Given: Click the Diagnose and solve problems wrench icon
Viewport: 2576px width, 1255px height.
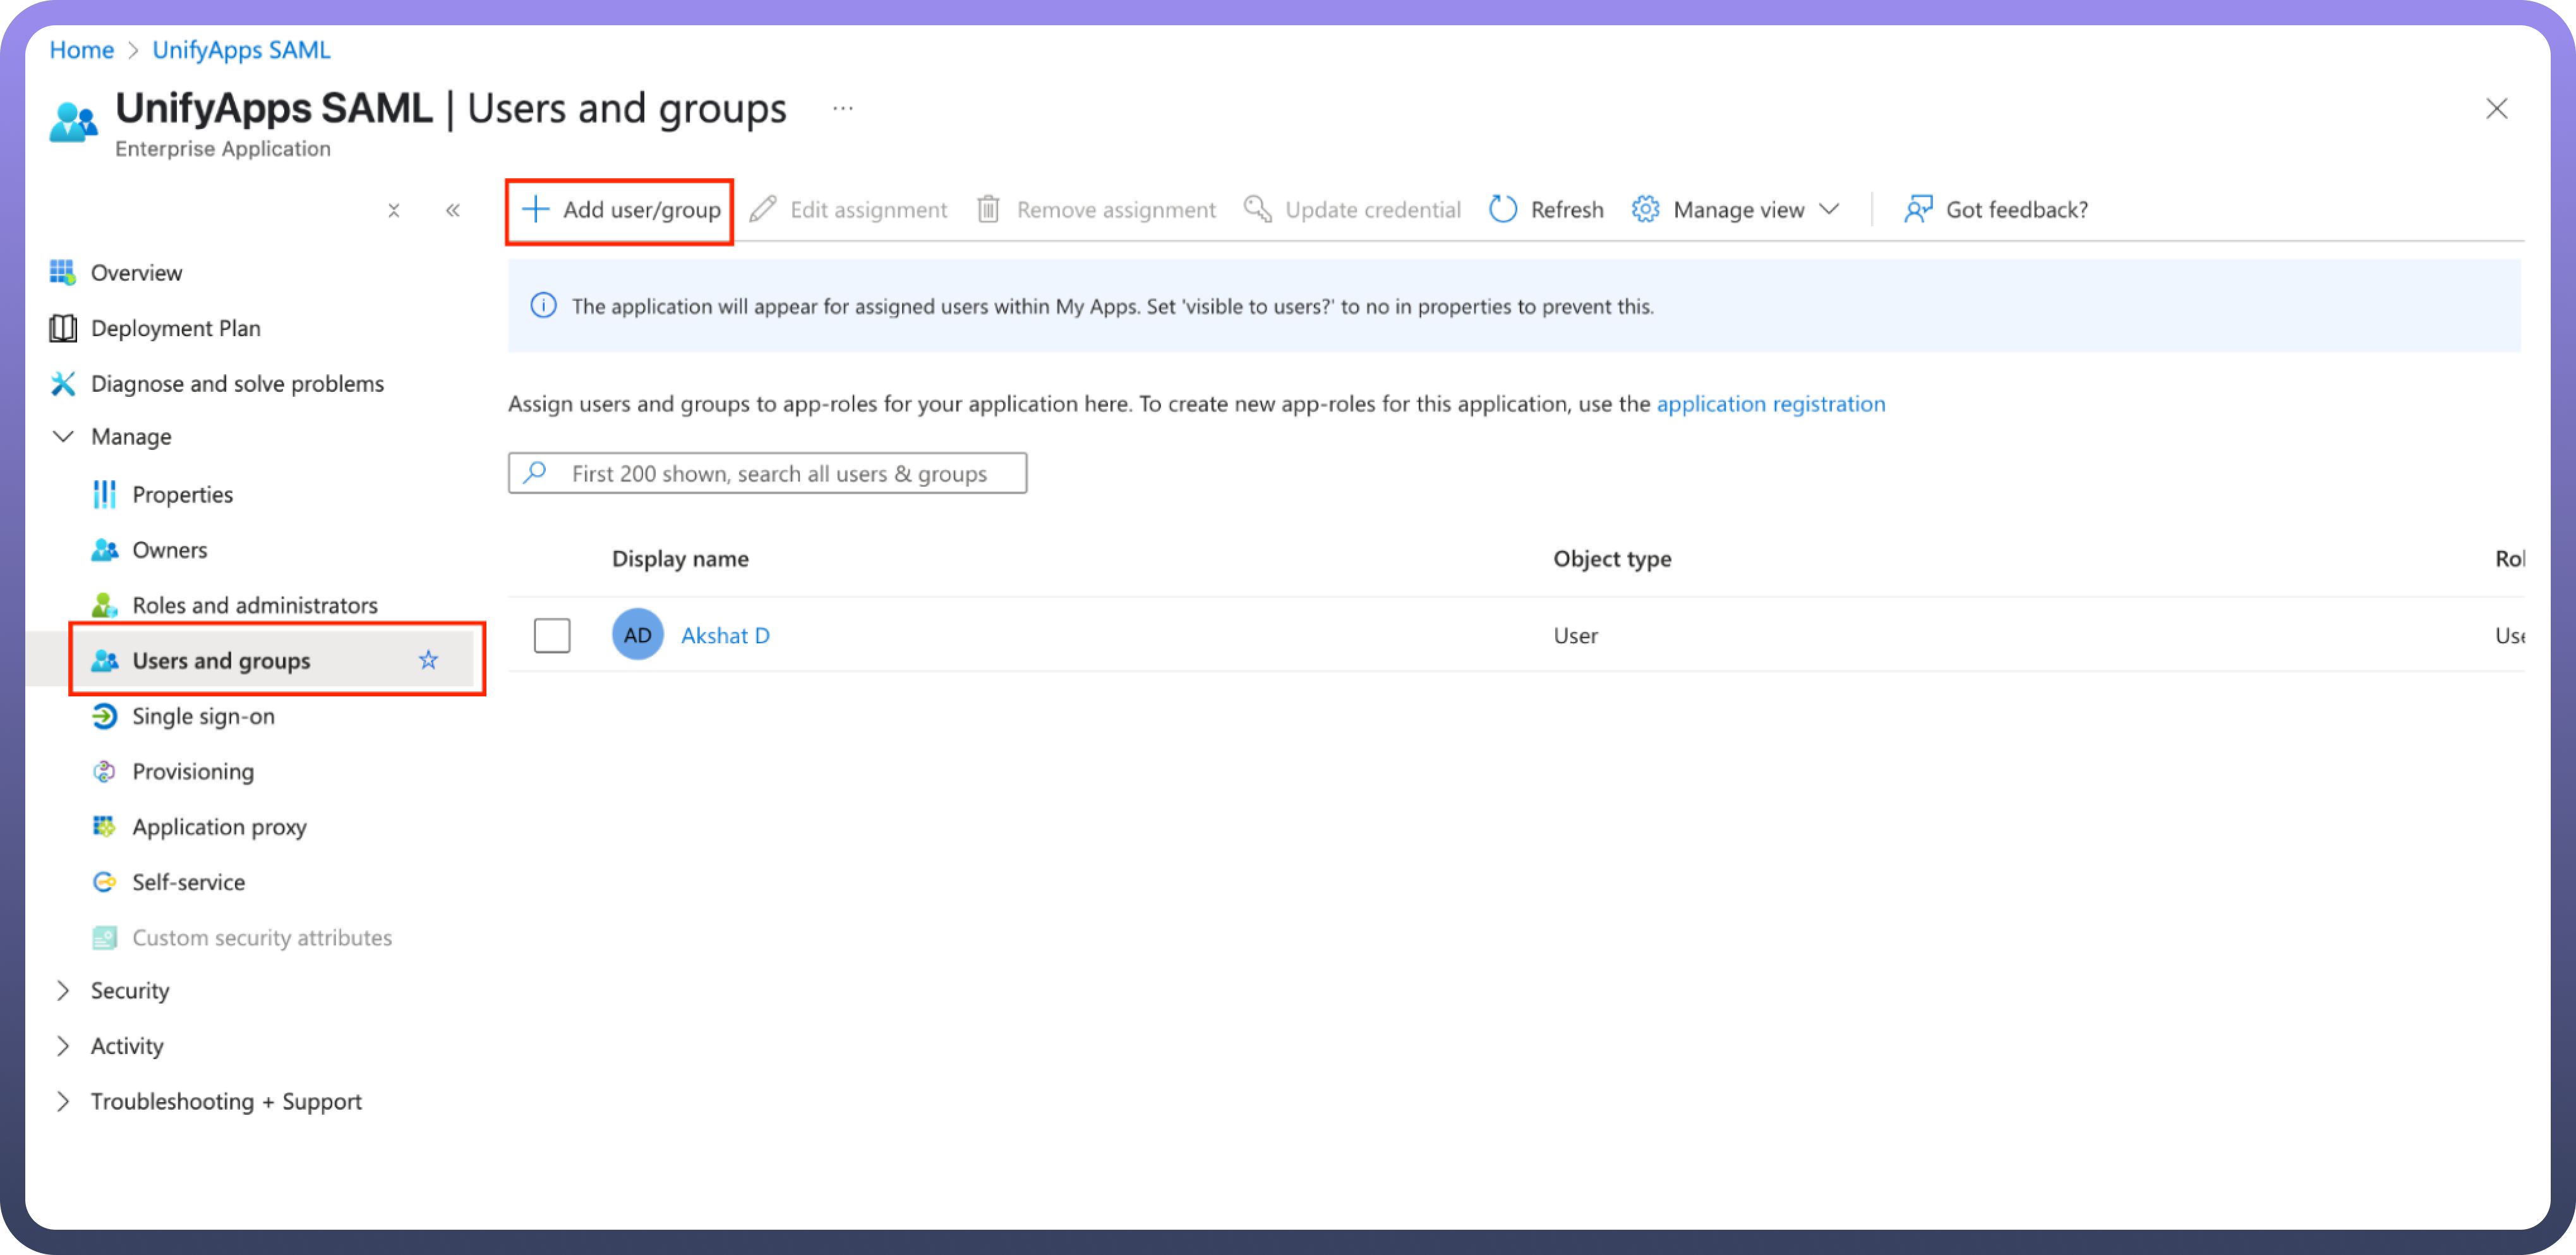Looking at the screenshot, I should point(63,384).
